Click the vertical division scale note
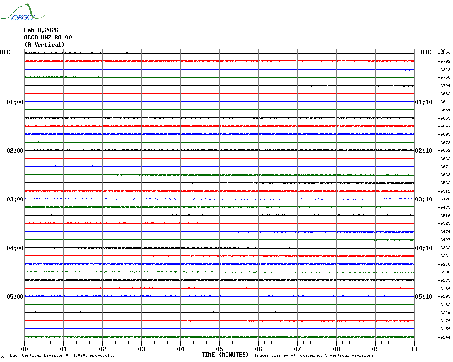The image size is (453, 362). [x=62, y=355]
